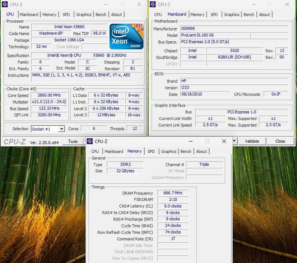The width and height of the screenshot is (297, 263).
Task: Click the Core Speed value 2800.00 MHz
Action: [x=49, y=95]
